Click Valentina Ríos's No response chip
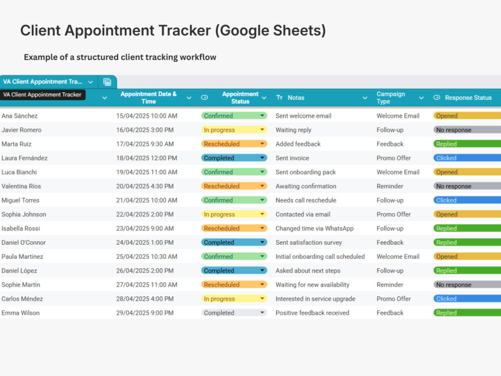 point(467,186)
